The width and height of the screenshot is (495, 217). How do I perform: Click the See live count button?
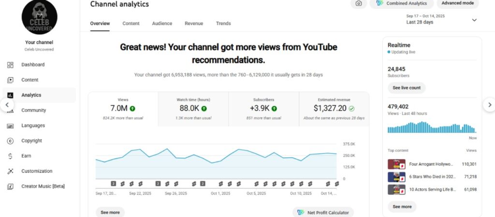pos(407,88)
